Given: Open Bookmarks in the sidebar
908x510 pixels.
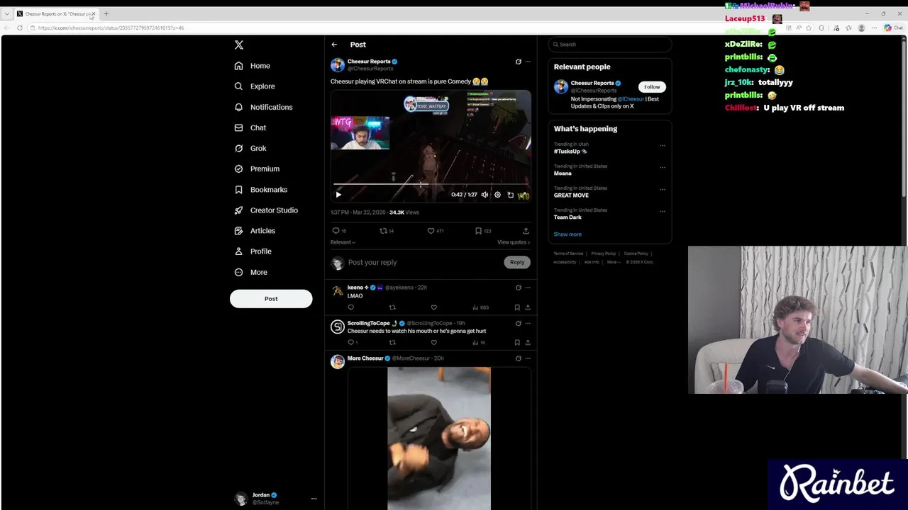Looking at the screenshot, I should coord(261,190).
